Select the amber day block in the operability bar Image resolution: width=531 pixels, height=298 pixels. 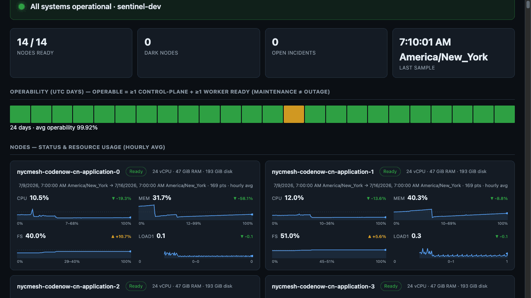point(294,114)
